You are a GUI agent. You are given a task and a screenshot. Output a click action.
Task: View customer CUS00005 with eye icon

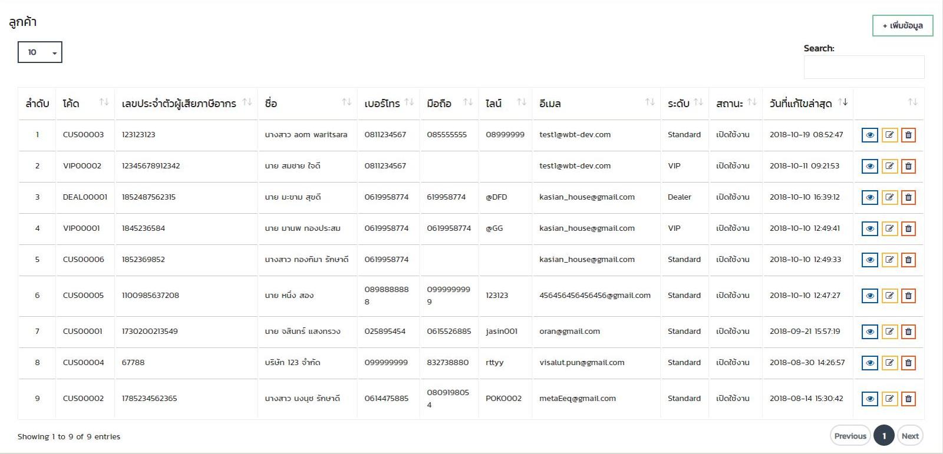[869, 296]
